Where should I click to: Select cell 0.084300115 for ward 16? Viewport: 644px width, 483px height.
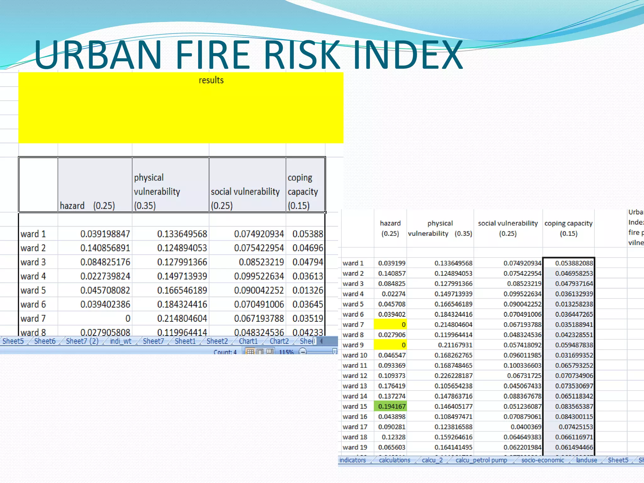pos(569,417)
